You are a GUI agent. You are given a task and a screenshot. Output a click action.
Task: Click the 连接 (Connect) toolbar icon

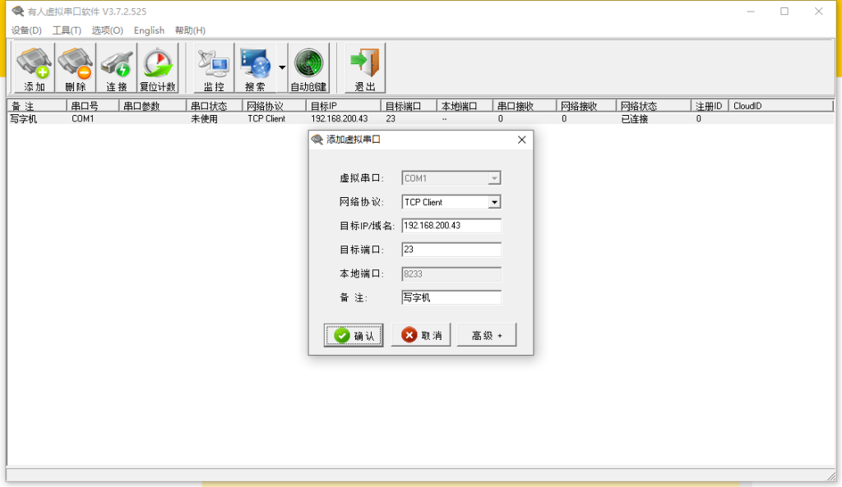pyautogui.click(x=116, y=68)
